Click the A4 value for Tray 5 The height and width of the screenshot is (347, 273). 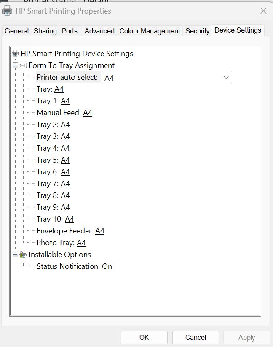point(65,160)
